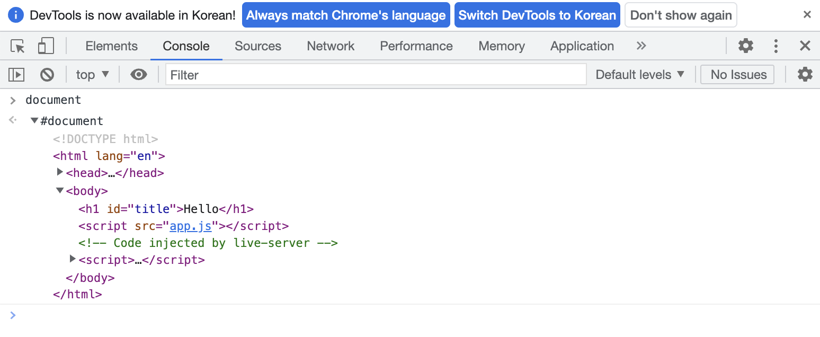Focus the console Filter input field
Viewport: 820px width, 337px height.
(376, 75)
